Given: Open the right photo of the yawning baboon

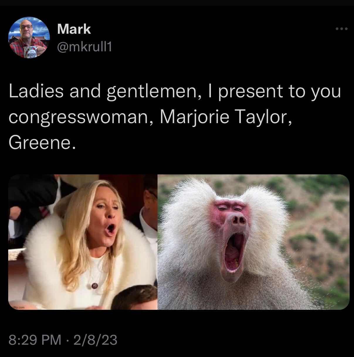Looking at the screenshot, I should point(254,242).
